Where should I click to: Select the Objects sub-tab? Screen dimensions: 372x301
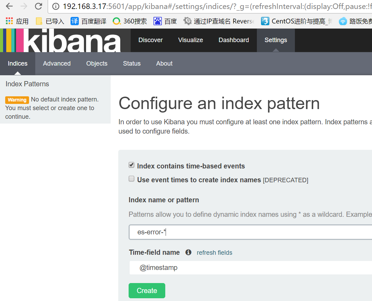point(97,64)
